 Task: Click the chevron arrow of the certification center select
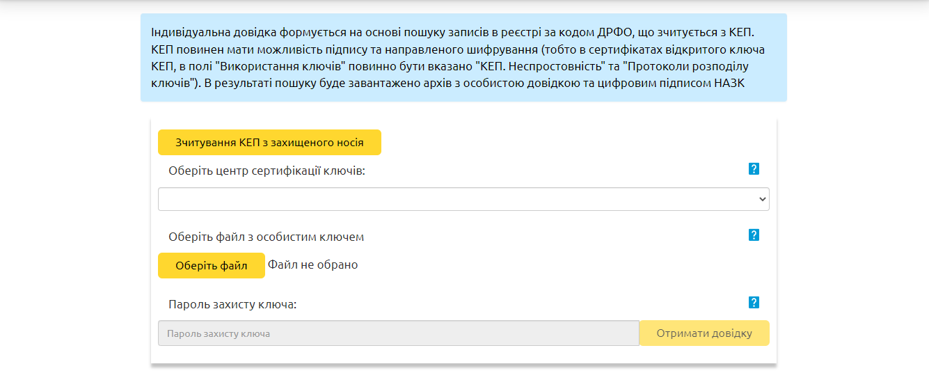click(763, 199)
